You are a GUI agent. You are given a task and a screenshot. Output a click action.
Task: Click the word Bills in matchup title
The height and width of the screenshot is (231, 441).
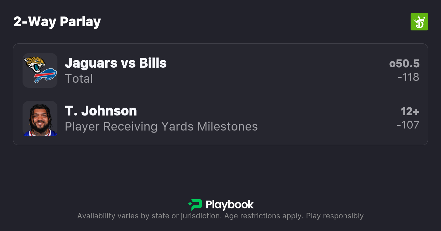153,63
